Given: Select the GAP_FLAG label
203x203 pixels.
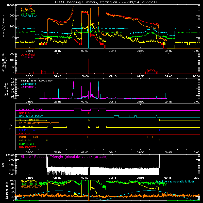Looking at the screenshot, I should click(25, 113).
